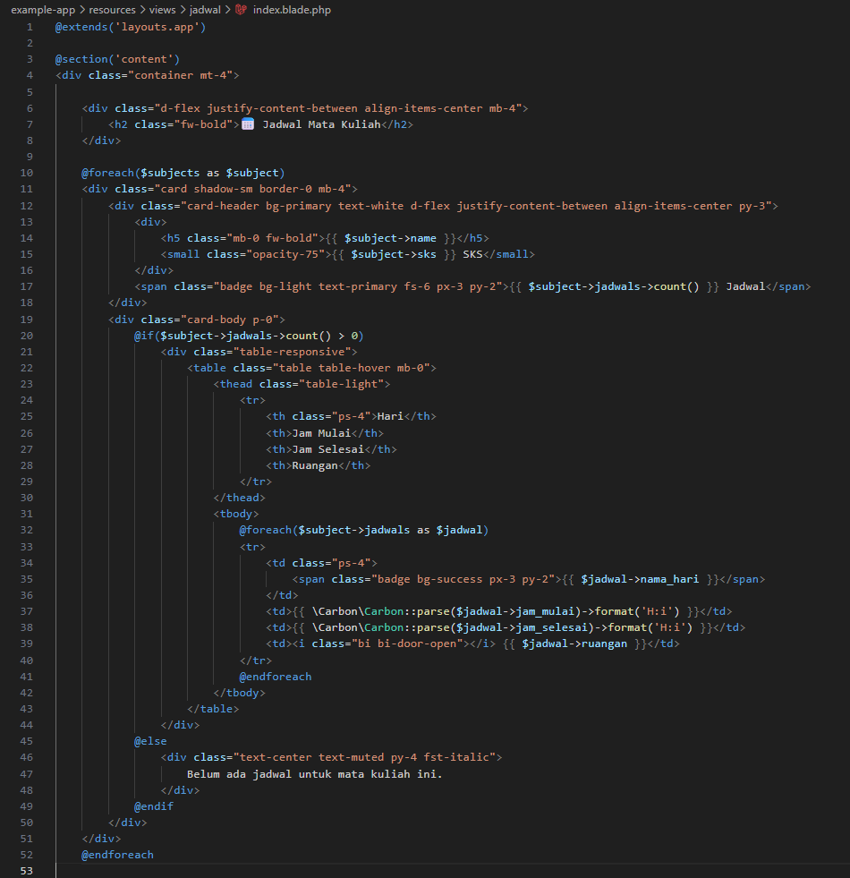Click the $jadwal->jam_selesai argument
Image resolution: width=850 pixels, height=878 pixels.
(x=523, y=627)
